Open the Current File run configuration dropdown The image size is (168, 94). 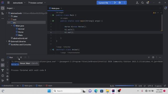[104, 3]
